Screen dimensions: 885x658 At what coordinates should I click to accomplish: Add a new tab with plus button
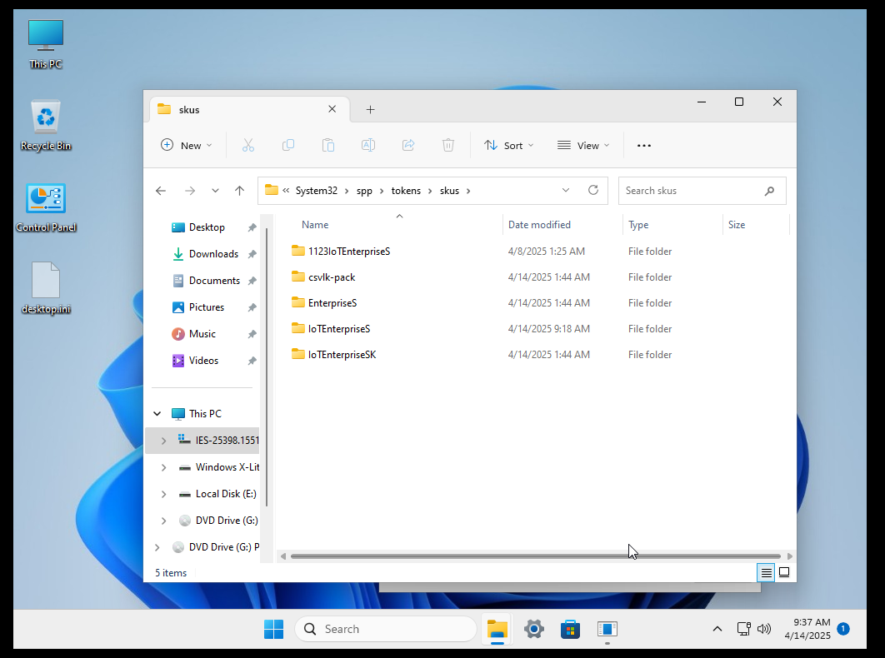click(370, 109)
